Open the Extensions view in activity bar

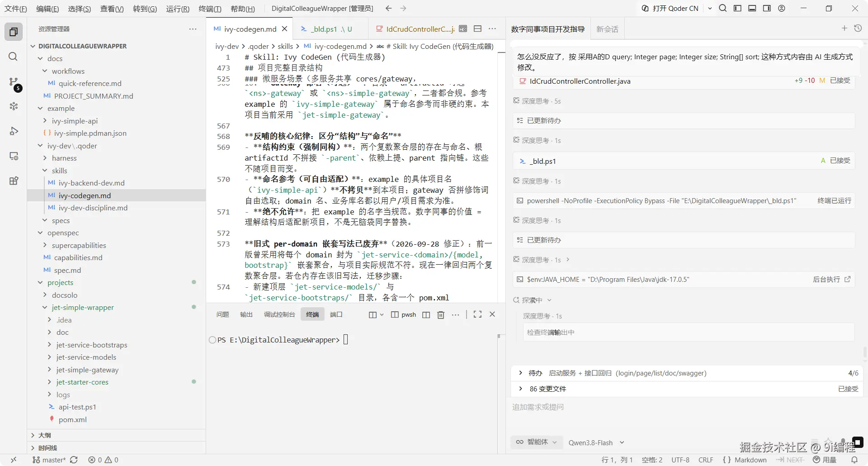click(x=14, y=181)
